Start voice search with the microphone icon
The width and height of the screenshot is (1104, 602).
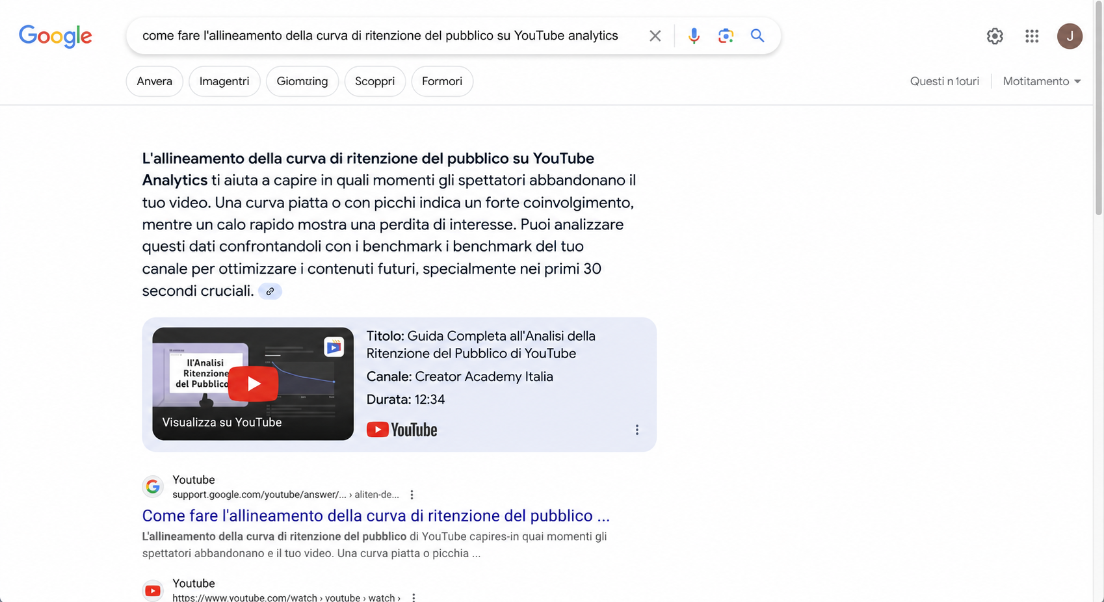694,36
